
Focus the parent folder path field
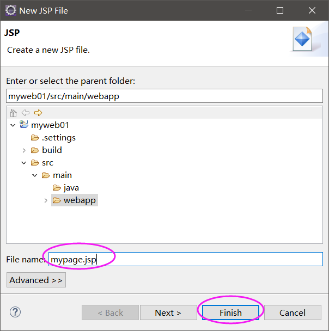tap(164, 96)
